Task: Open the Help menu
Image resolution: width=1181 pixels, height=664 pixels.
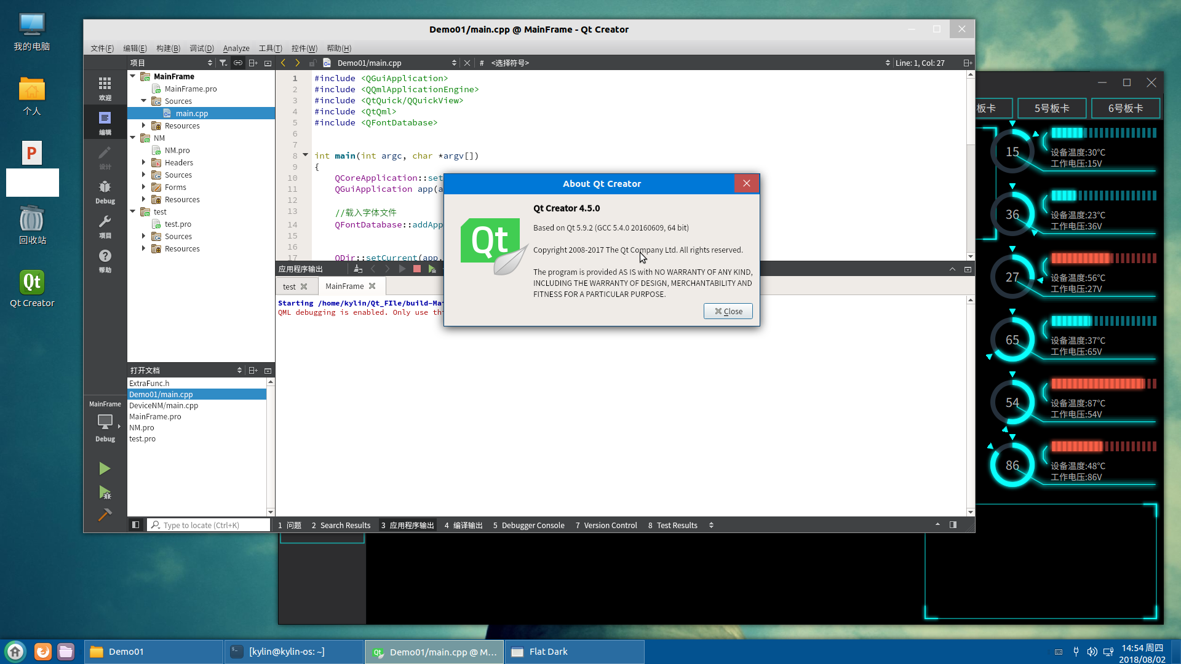Action: (339, 48)
